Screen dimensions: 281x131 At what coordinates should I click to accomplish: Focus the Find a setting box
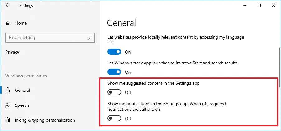pyautogui.click(x=50, y=38)
